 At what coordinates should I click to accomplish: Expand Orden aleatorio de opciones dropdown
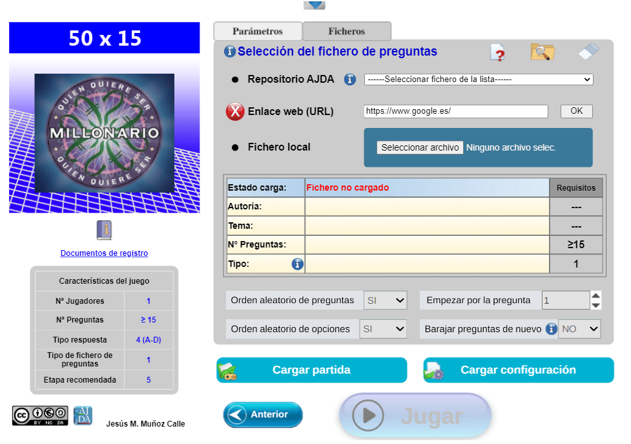385,329
